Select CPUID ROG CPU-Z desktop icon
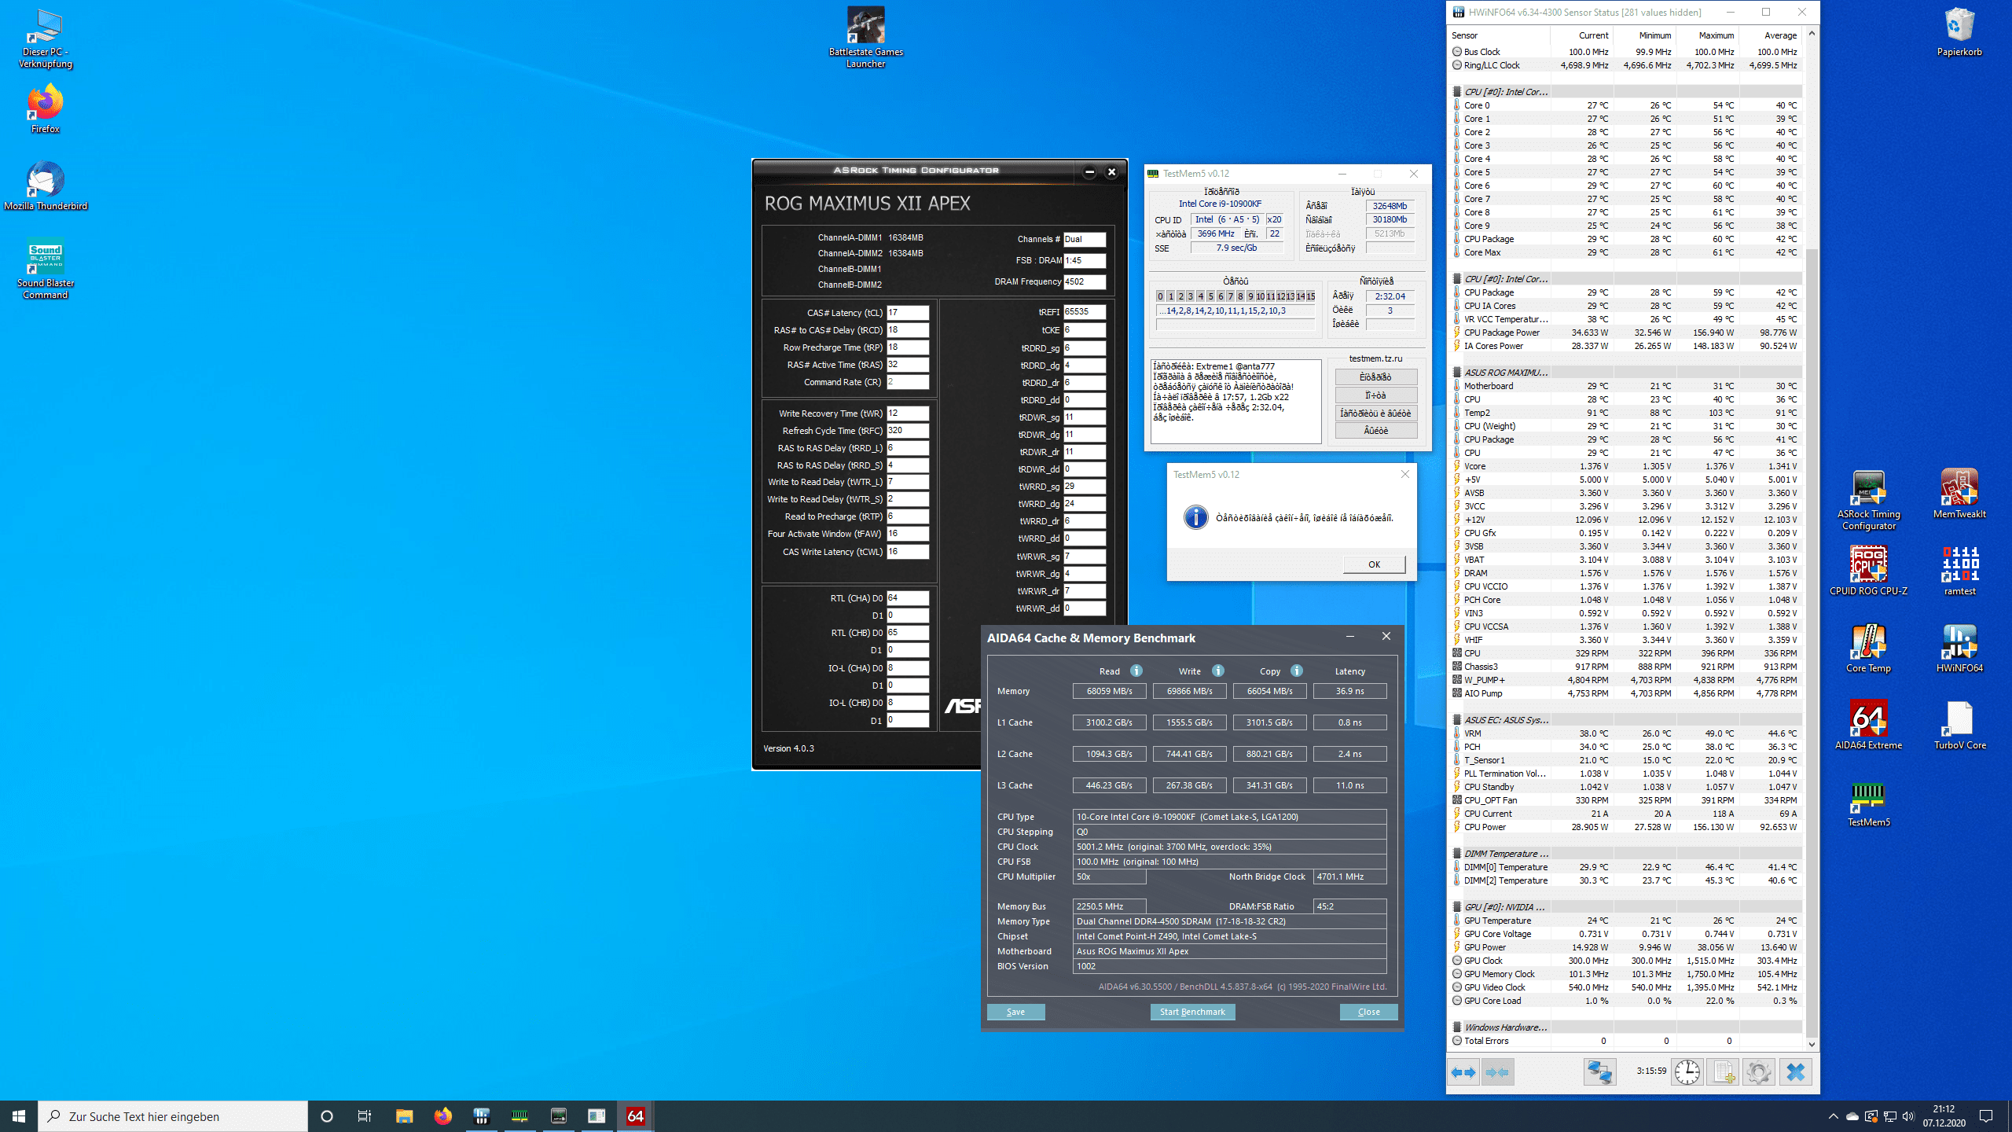 [1868, 571]
